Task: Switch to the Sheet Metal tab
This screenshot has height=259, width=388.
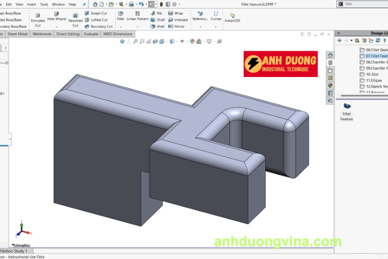Action: coord(17,34)
